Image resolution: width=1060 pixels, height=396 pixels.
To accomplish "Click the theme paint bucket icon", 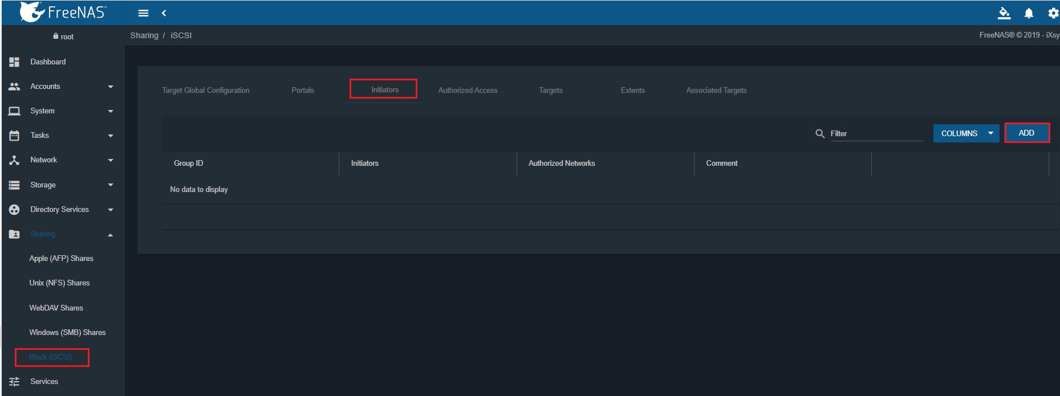I will (1004, 13).
